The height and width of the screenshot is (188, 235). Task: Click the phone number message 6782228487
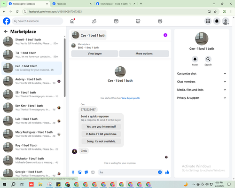click(x=88, y=110)
